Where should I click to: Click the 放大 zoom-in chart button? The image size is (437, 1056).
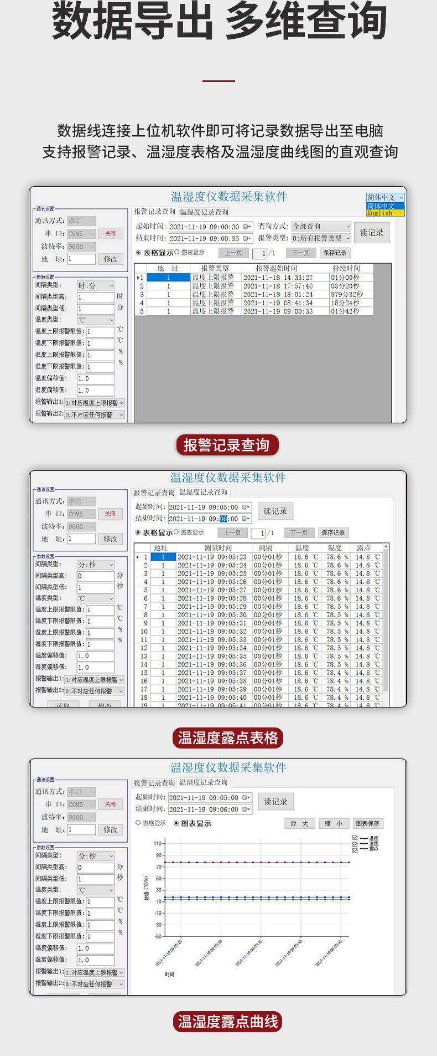(x=300, y=823)
